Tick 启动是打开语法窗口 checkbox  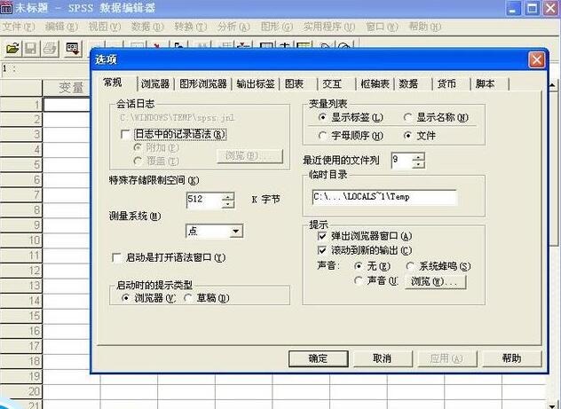point(116,257)
